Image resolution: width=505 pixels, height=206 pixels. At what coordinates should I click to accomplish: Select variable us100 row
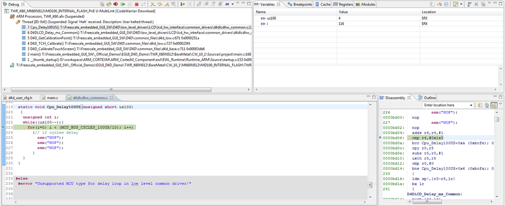pos(379,18)
